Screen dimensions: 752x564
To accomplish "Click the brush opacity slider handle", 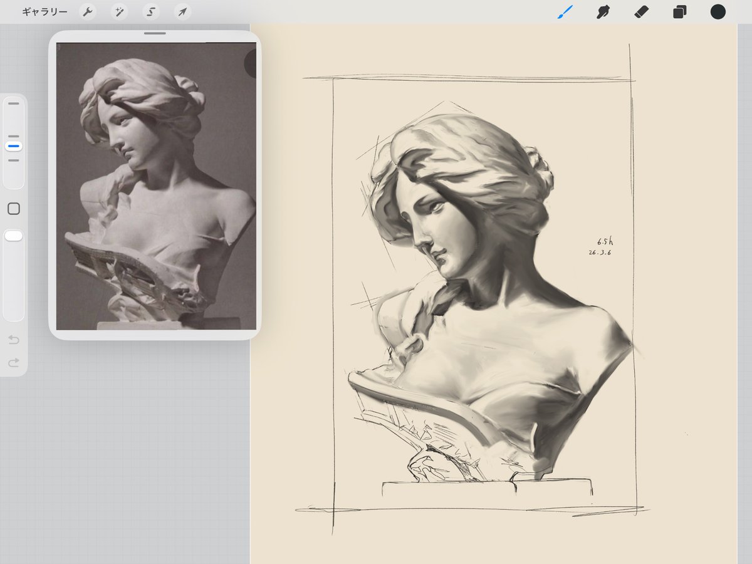I will pyautogui.click(x=14, y=236).
